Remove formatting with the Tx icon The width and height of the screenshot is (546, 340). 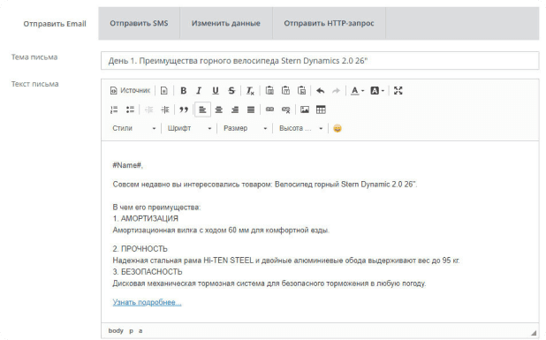pos(250,91)
